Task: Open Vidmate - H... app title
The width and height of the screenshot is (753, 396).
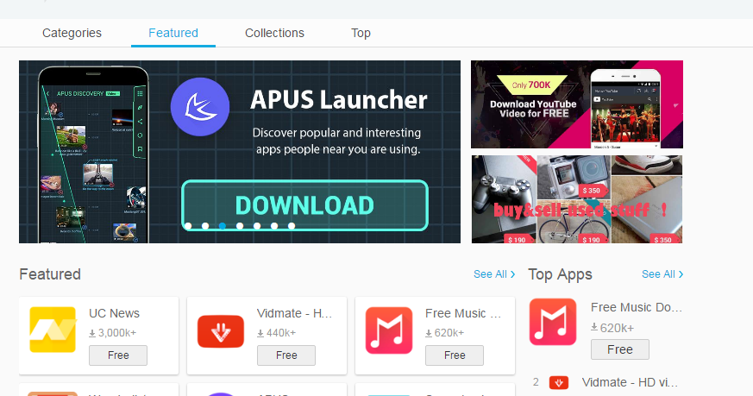Action: tap(294, 313)
